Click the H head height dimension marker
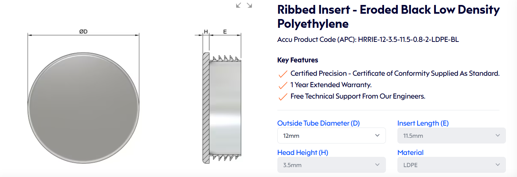Screen dimensions: 517x177 (206, 32)
